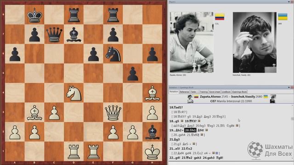Open Players panel dropdown arrow
The image size is (294, 165).
[x=289, y=2]
